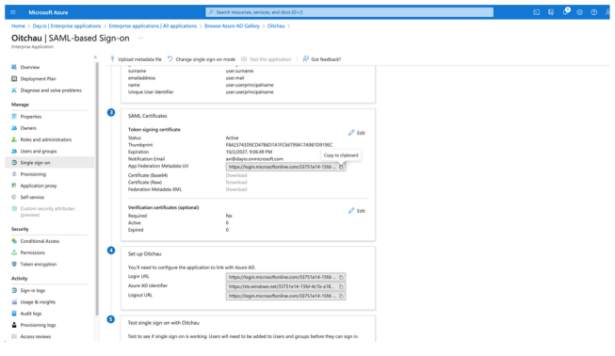
Task: Click the Upload metadata file button
Action: [136, 59]
